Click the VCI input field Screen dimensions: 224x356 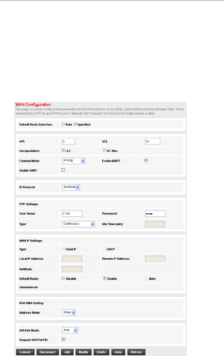152,141
